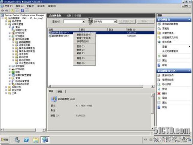This screenshot has width=193, height=145.
Task: Select the 计算机关联 tree item
Action: [25, 45]
